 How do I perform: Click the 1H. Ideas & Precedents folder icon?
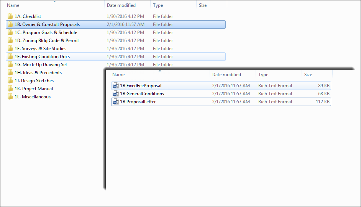(10, 73)
